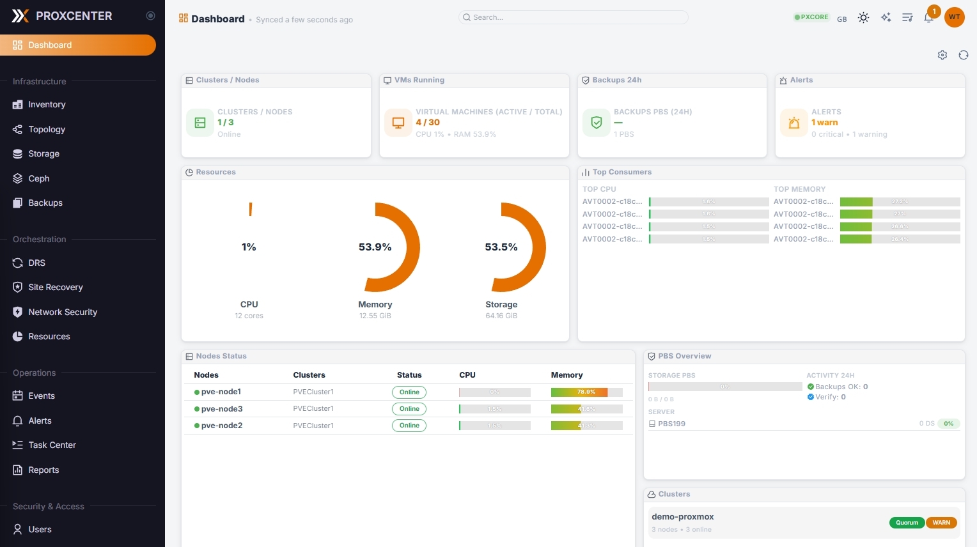Collapse the sidebar using the circle toggle
The image size is (977, 547).
pyautogui.click(x=150, y=16)
